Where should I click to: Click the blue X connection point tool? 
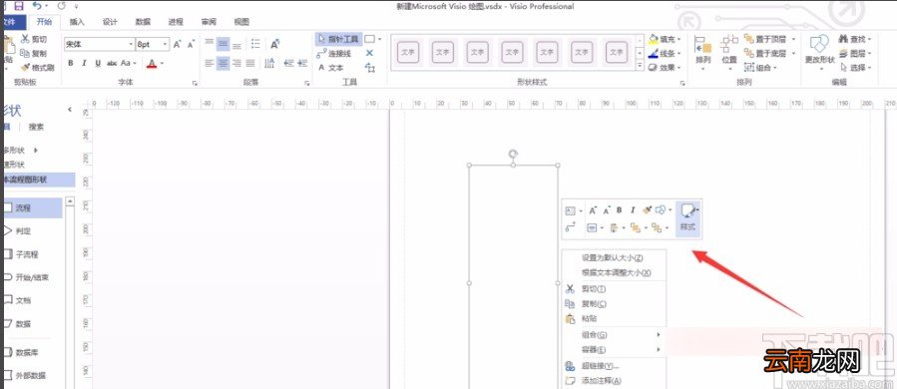(x=369, y=53)
